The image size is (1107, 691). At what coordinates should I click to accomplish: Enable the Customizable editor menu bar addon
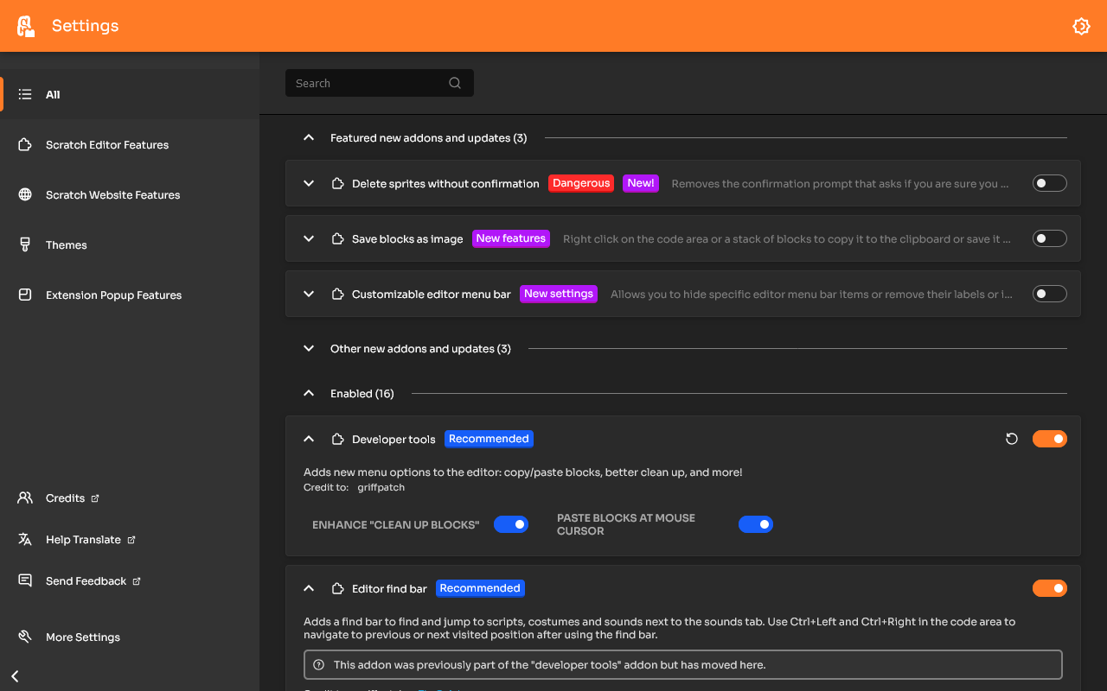coord(1050,294)
